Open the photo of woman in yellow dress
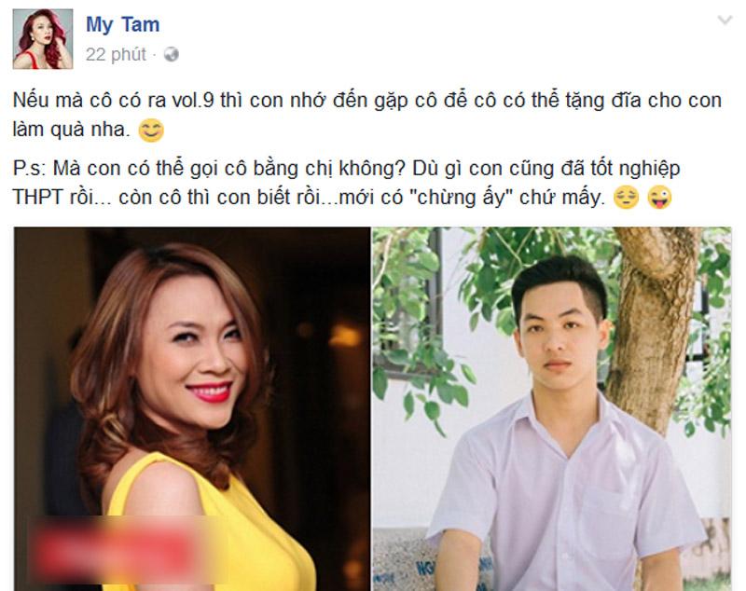The image size is (746, 591). pos(192,409)
